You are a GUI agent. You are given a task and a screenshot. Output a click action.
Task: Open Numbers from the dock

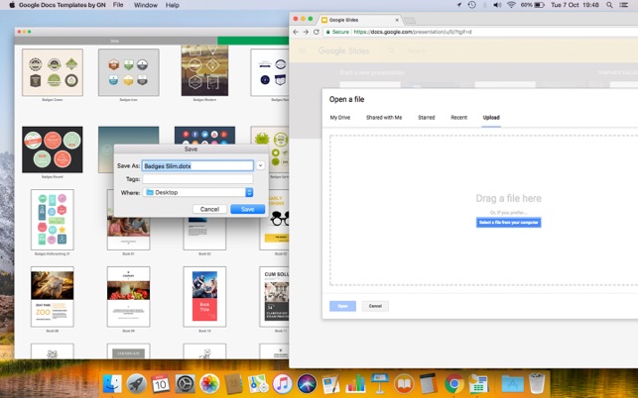click(x=355, y=383)
